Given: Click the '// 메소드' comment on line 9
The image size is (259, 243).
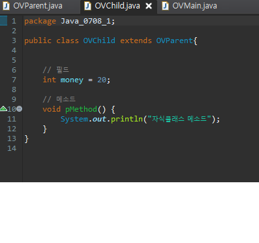Looking at the screenshot, I should [x=59, y=99].
